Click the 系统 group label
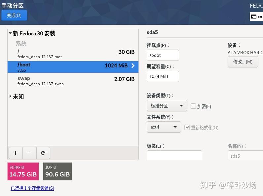This screenshot has width=263, height=196. pos(21,44)
